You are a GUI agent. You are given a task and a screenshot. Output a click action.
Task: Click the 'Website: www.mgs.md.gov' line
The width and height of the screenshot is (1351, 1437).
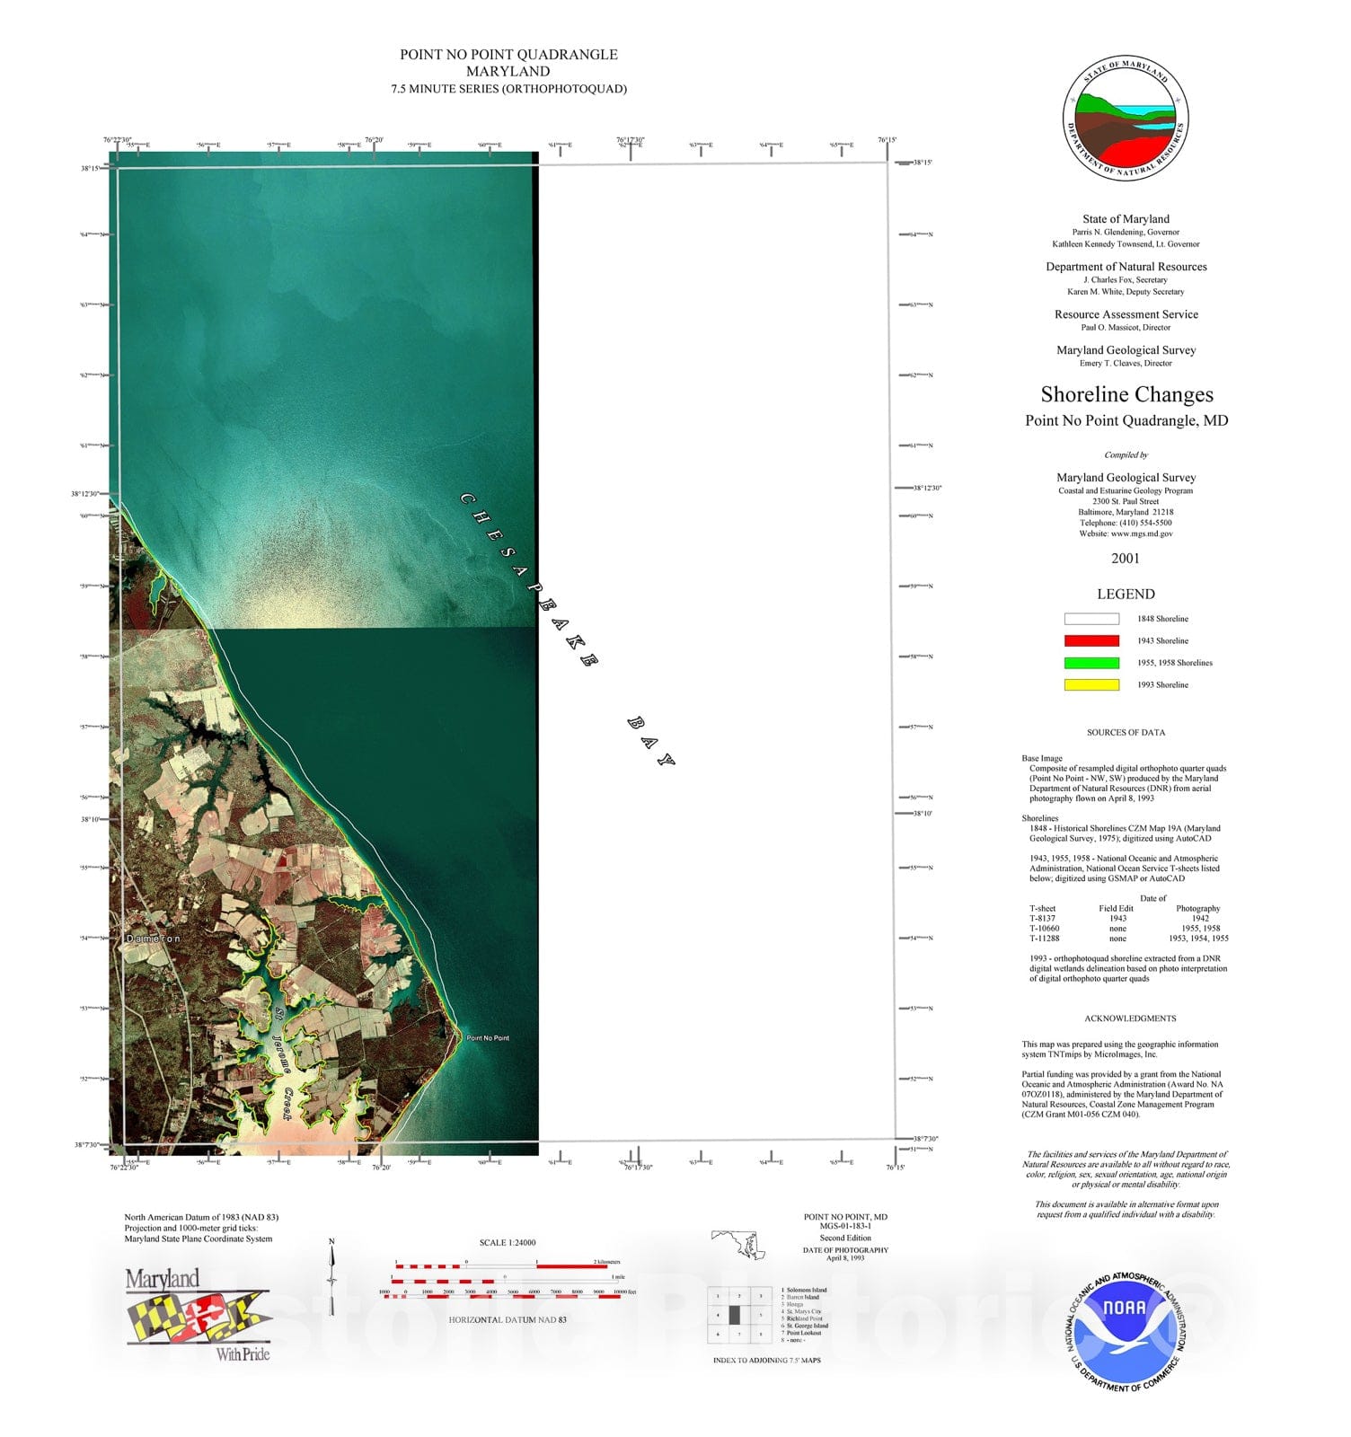pos(1126,533)
